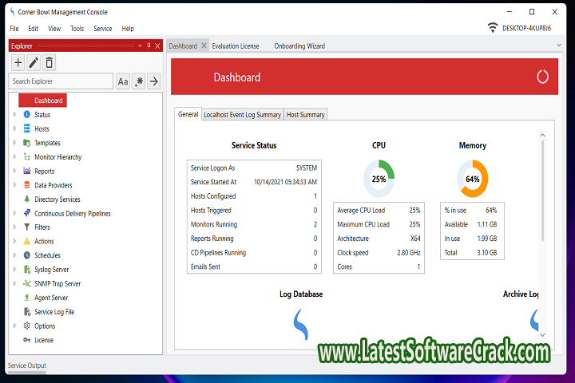This screenshot has width=575, height=383.
Task: Open the Service Output panel
Action: (x=27, y=365)
